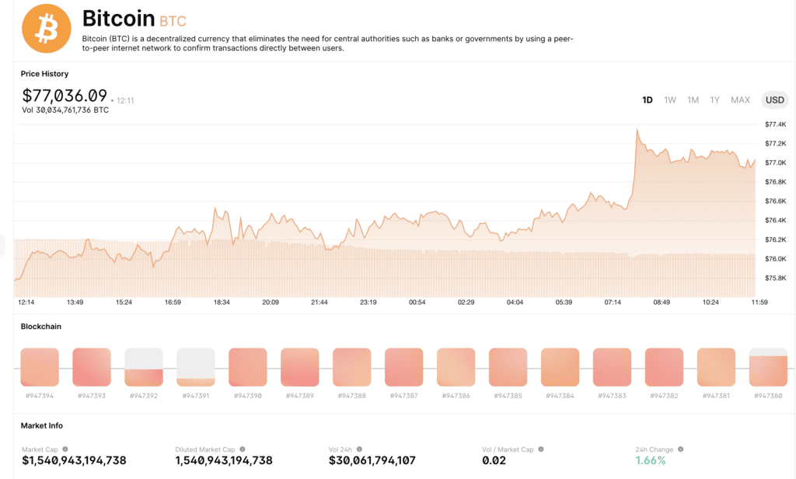
Task: Open block #947387 tile
Action: (x=404, y=367)
